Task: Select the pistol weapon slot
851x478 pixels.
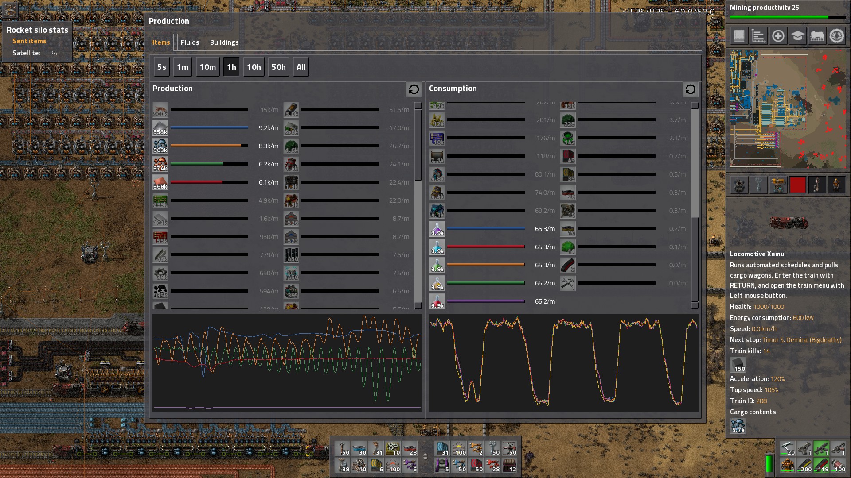Action: [804, 448]
